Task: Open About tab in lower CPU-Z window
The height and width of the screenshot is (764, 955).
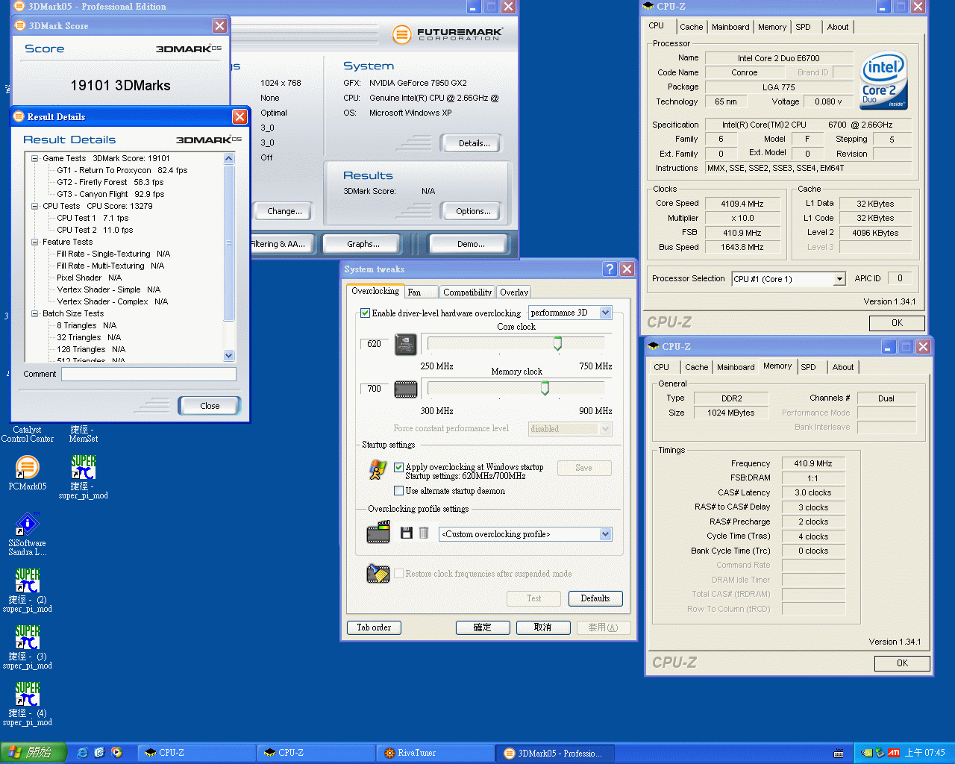Action: (x=843, y=367)
